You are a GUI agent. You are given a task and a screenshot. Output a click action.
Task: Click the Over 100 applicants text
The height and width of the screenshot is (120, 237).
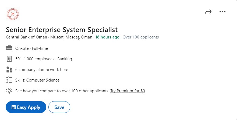point(141,37)
